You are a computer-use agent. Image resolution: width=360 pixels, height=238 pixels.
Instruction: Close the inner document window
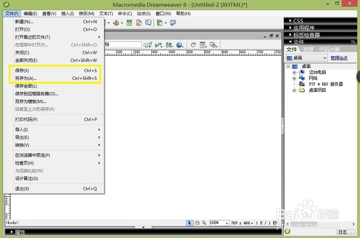coord(277,36)
